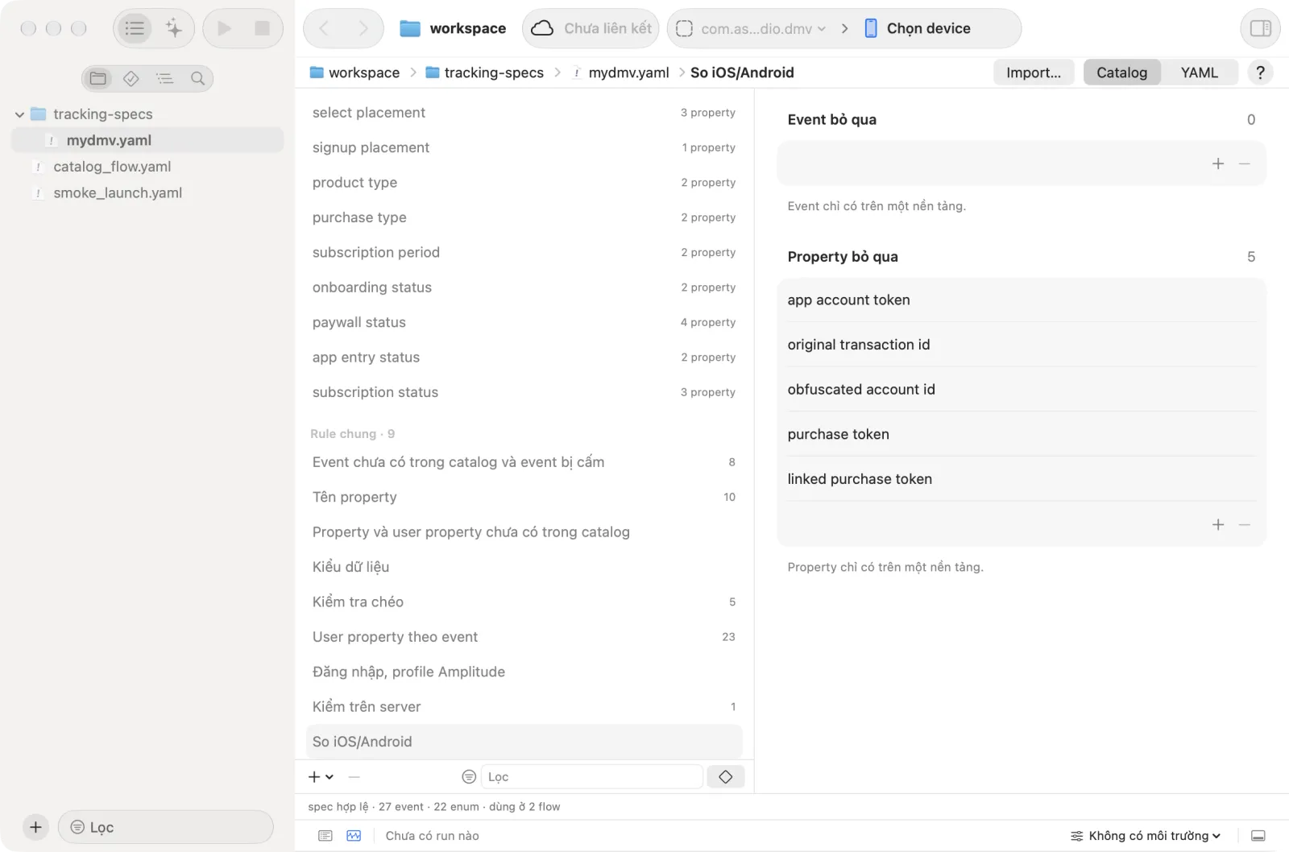Toggle the right inspector panel icon

1260,29
